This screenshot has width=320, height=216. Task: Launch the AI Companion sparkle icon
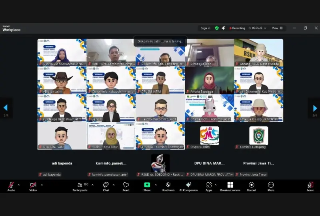pyautogui.click(x=188, y=186)
